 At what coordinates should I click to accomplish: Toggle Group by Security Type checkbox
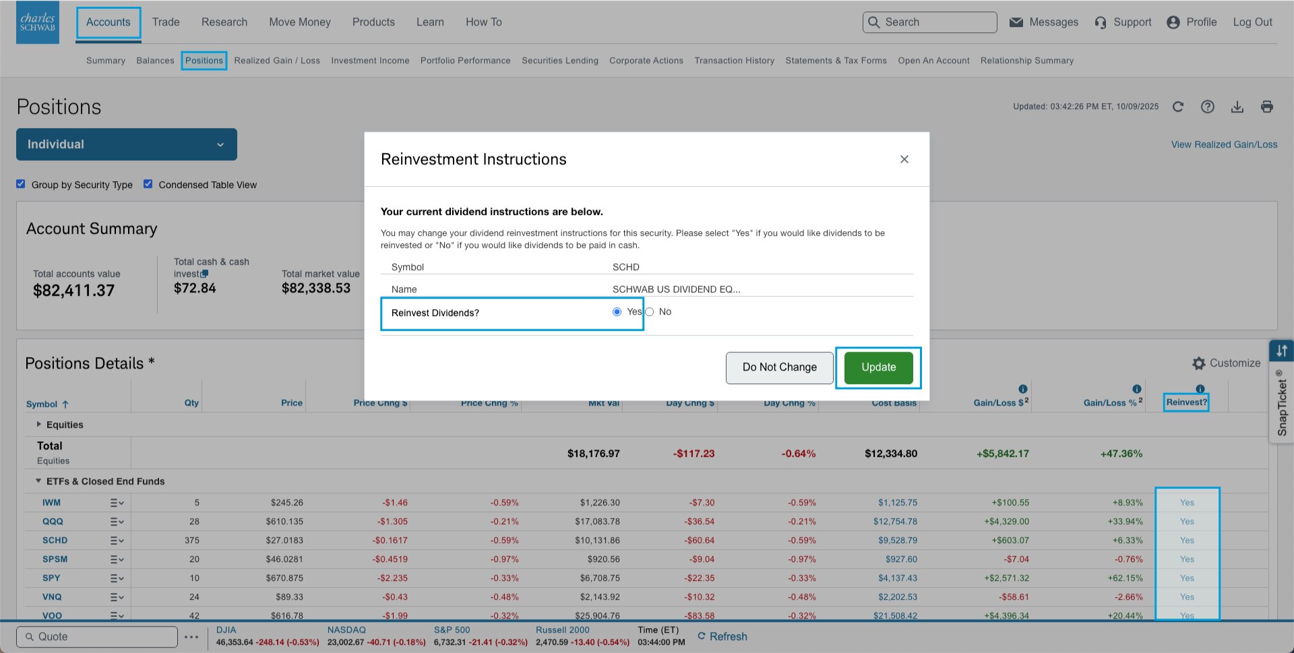pos(21,184)
